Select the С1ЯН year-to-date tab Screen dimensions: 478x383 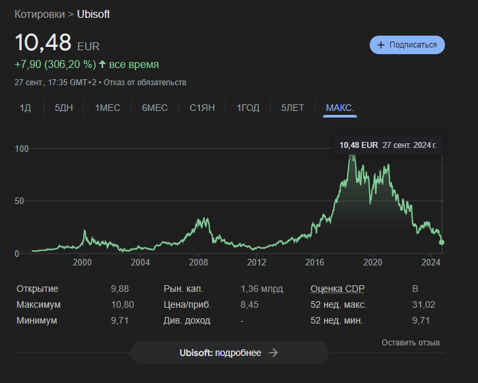(202, 108)
